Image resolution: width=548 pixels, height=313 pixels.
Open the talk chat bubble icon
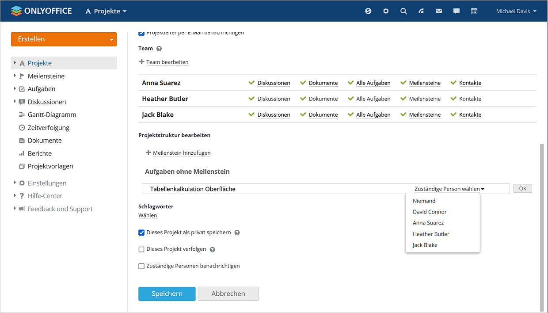tap(457, 11)
